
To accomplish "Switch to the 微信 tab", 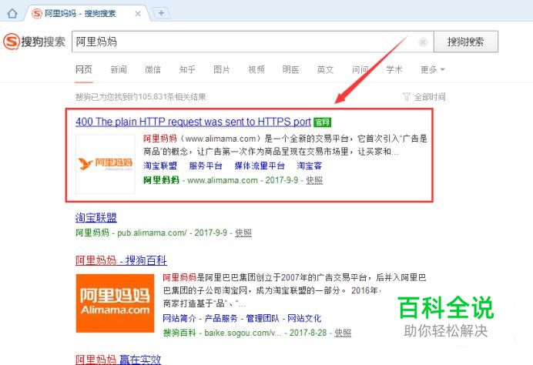I will pos(153,69).
